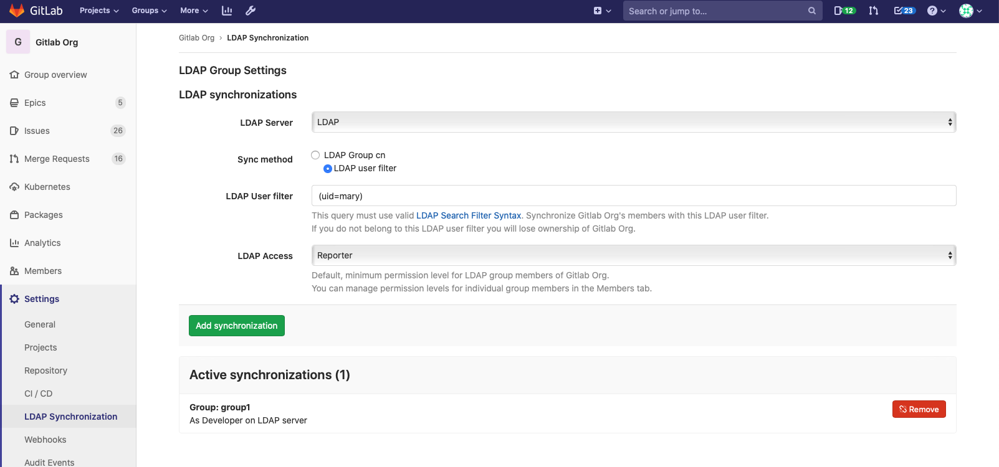Screen dimensions: 999x467
Task: Click 'As Developer on LDAP server' text
Action: (248, 420)
